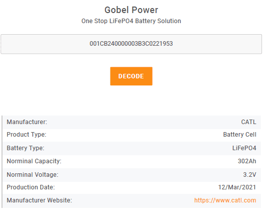
Task: Click the Gobel Power heading
Action: click(x=131, y=10)
